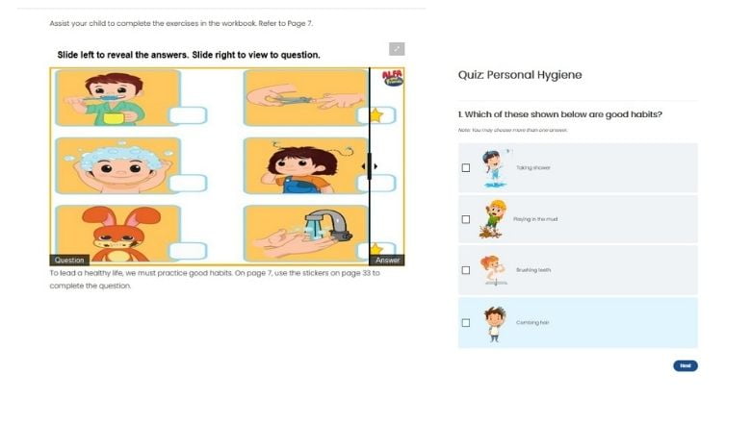The image size is (751, 423).
Task: Click the Next button in the quiz
Action: 686,365
